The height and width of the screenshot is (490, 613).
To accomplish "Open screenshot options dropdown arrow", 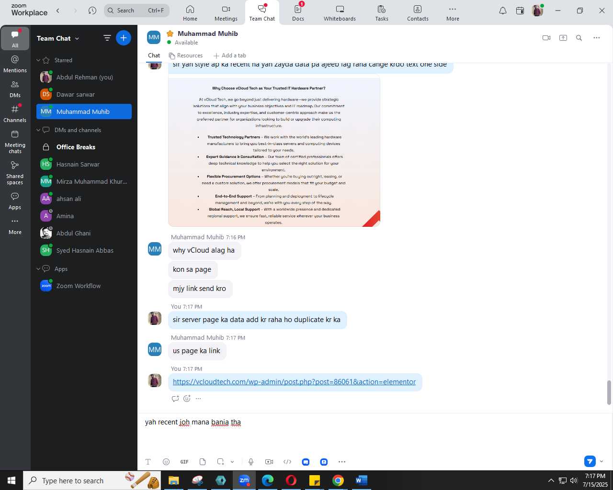I will pyautogui.click(x=232, y=462).
